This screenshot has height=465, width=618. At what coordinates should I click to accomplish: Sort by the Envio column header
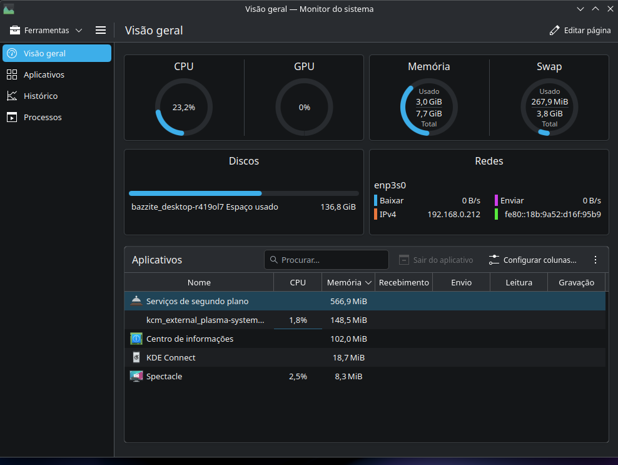461,282
